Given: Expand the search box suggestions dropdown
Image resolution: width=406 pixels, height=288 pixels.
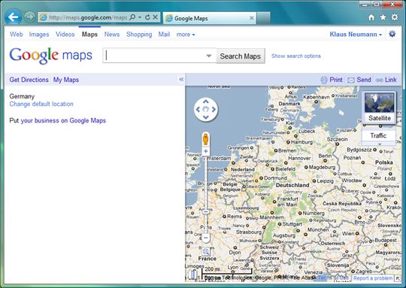Looking at the screenshot, I should tap(209, 56).
